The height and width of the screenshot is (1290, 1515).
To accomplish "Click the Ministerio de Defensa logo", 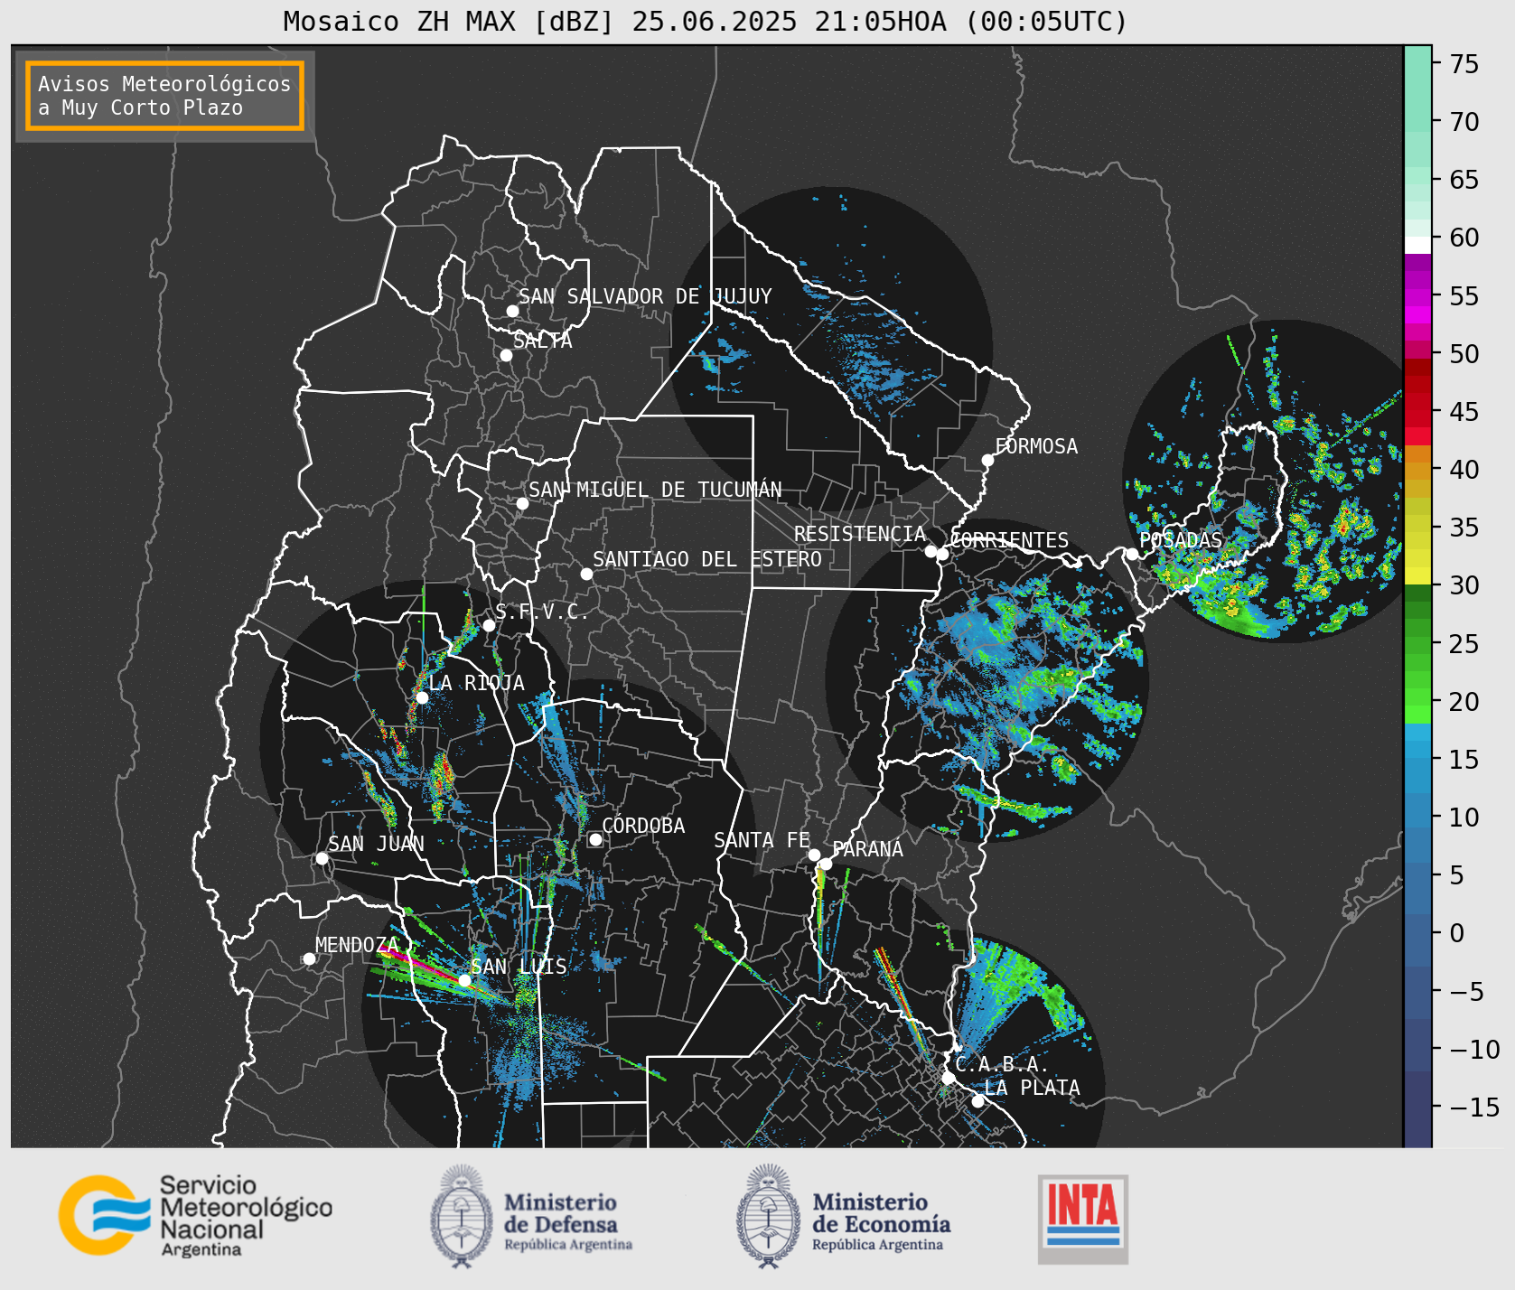I will [x=531, y=1217].
